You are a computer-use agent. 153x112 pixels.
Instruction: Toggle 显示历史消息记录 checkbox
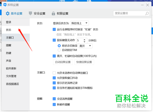click(x=54, y=83)
